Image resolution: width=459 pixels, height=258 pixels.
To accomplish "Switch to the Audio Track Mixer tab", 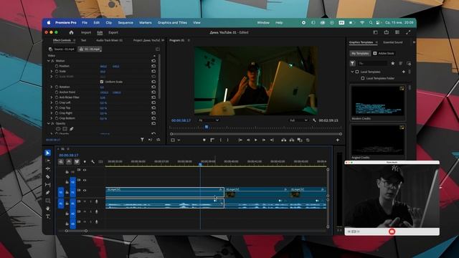I will pyautogui.click(x=109, y=40).
